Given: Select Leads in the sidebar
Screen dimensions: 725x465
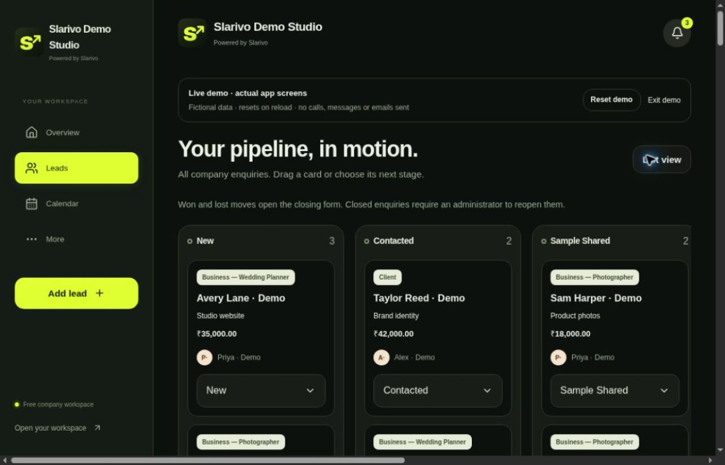Looking at the screenshot, I should 77,168.
